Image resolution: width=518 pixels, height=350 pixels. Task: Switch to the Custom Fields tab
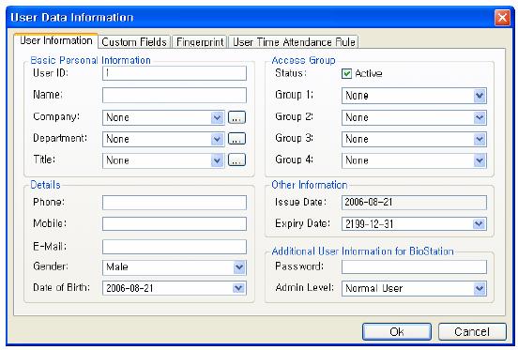pos(134,42)
